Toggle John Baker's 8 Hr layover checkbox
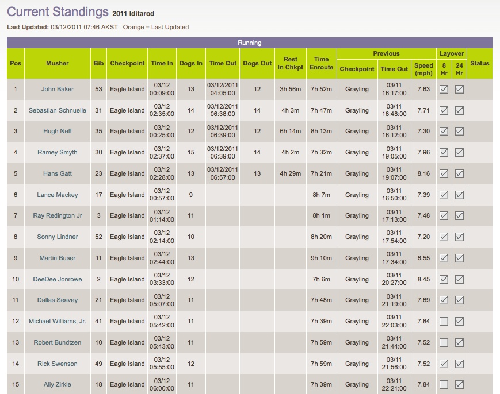Image resolution: width=500 pixels, height=394 pixels. tap(444, 89)
